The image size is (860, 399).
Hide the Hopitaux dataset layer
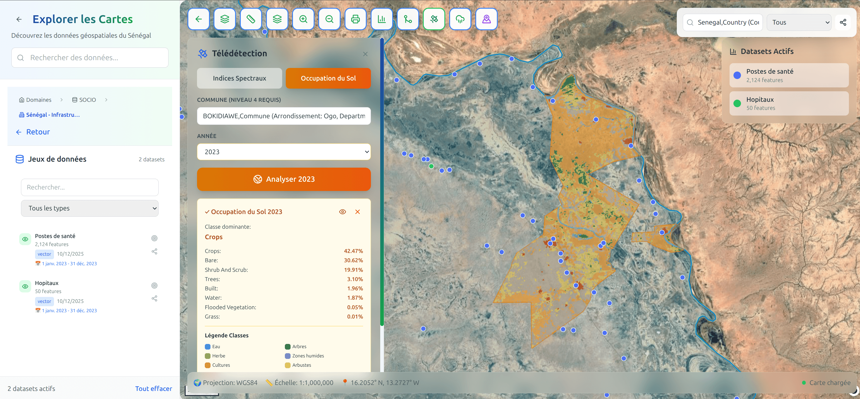25,286
